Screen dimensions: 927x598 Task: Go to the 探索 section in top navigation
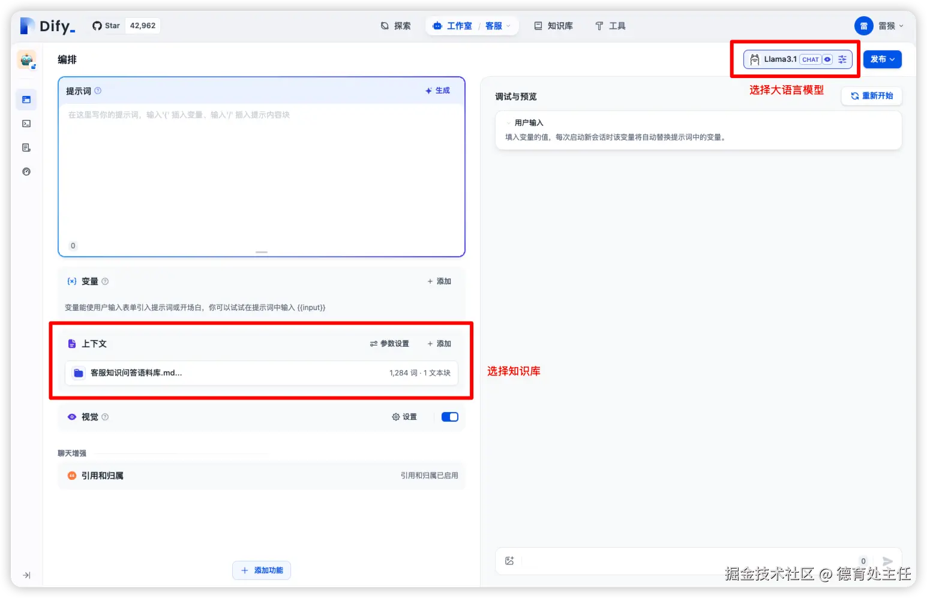coord(396,25)
